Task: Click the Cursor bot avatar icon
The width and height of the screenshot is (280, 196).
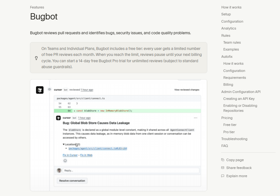Action: (x=40, y=90)
